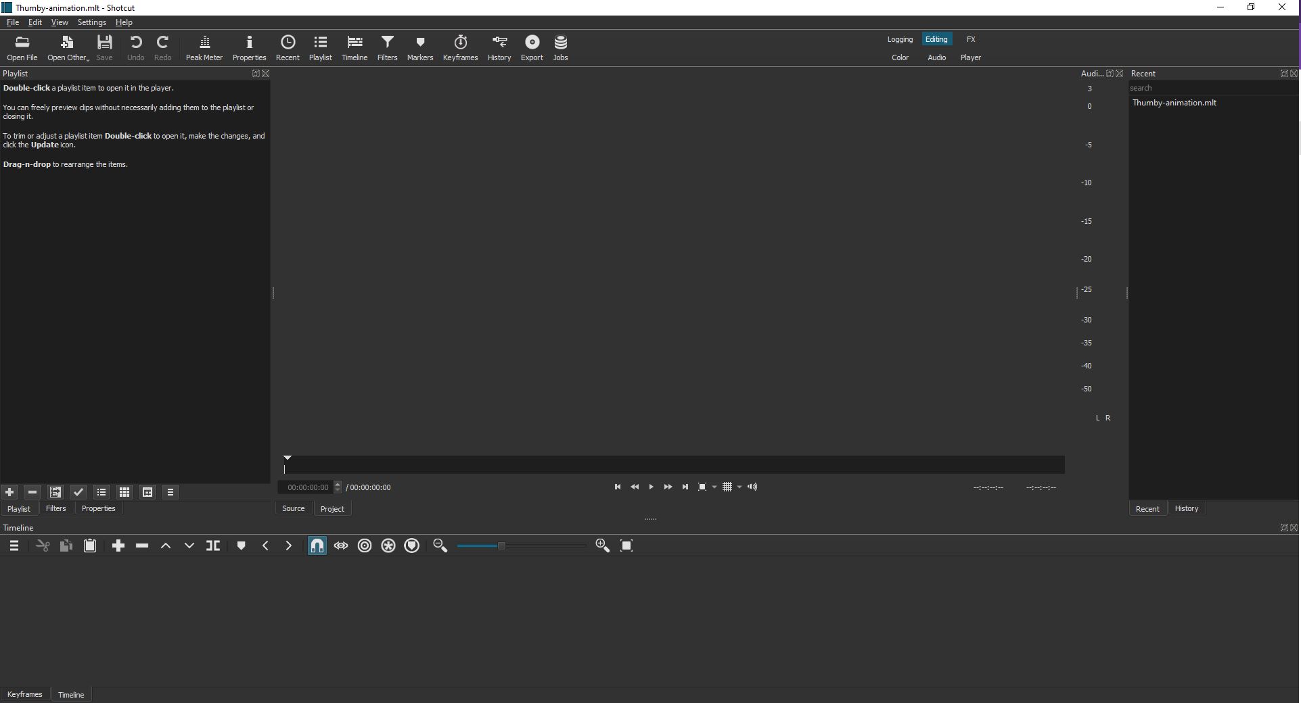Screen dimensions: 1301x703
Task: Open Thumby-animation.mlt from the Recent list
Action: [1174, 103]
